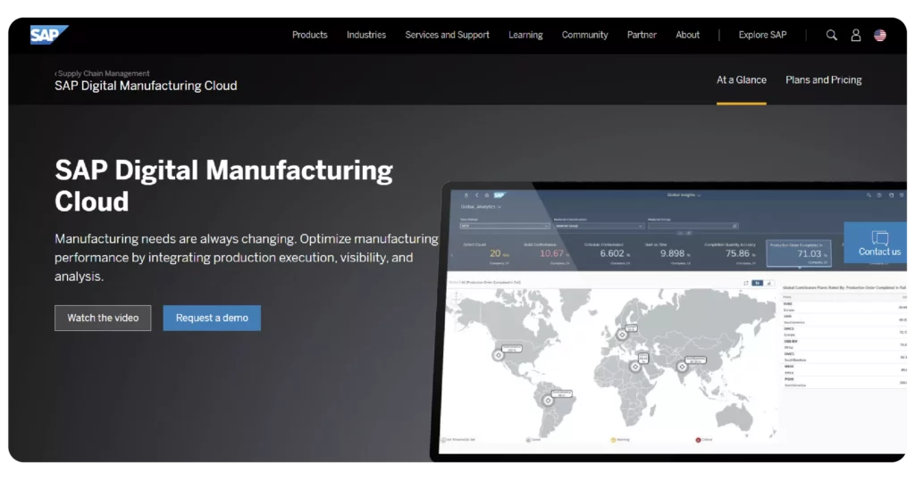915x480 pixels.
Task: Switch to At a Glance tab
Action: point(741,79)
